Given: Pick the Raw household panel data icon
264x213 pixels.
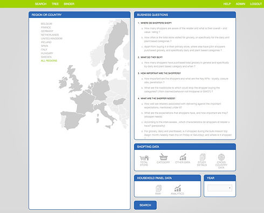Looking at the screenshot, I should (158, 188).
